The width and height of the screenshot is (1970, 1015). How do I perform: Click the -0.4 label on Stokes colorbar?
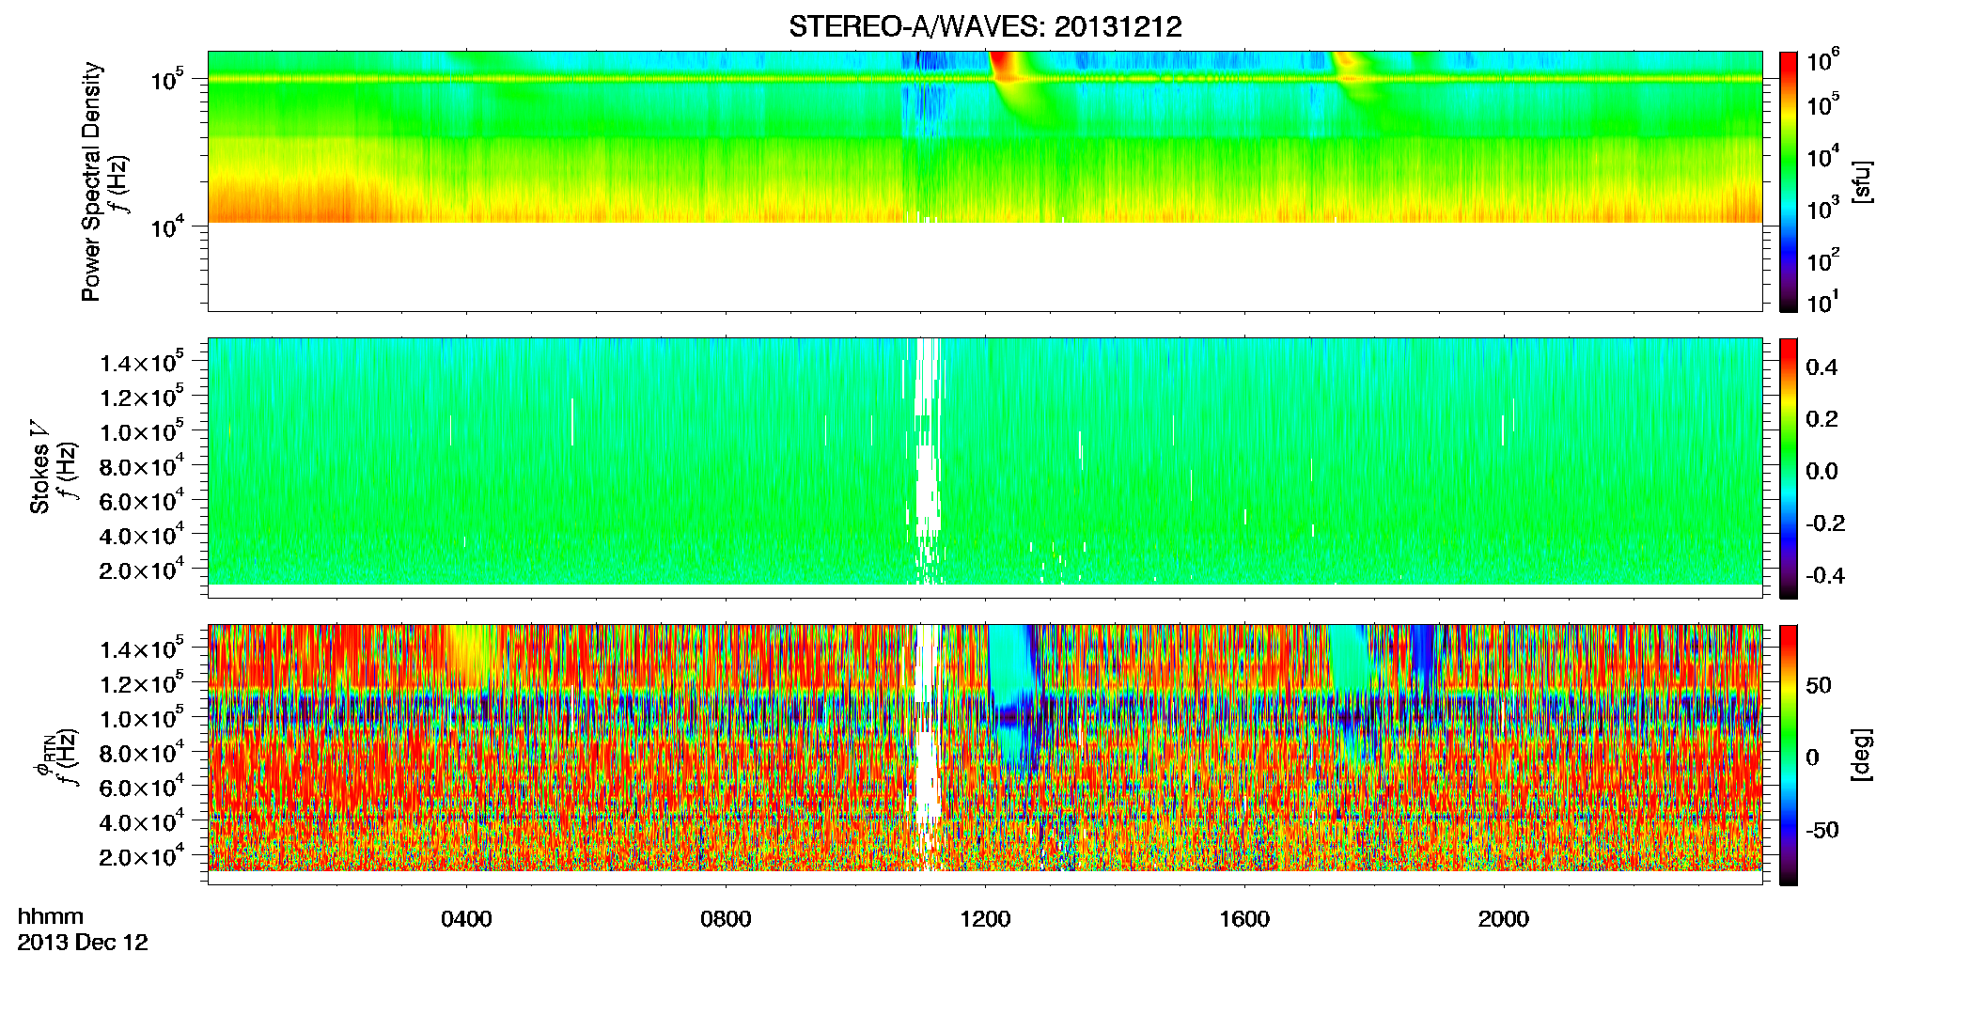tap(1825, 576)
